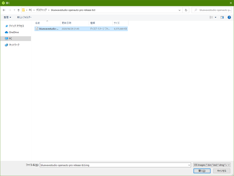Change the view layout icon
Image resolution: width=234 pixels, height=176 pixels.
tap(211, 17)
